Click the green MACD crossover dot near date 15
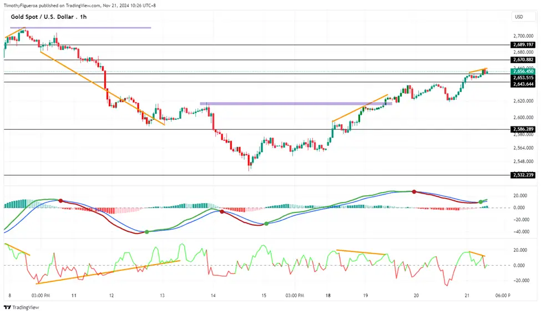541x314 pixels. (266, 224)
